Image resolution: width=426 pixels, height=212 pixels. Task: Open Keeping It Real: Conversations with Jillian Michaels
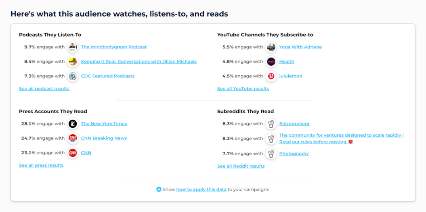[139, 62]
